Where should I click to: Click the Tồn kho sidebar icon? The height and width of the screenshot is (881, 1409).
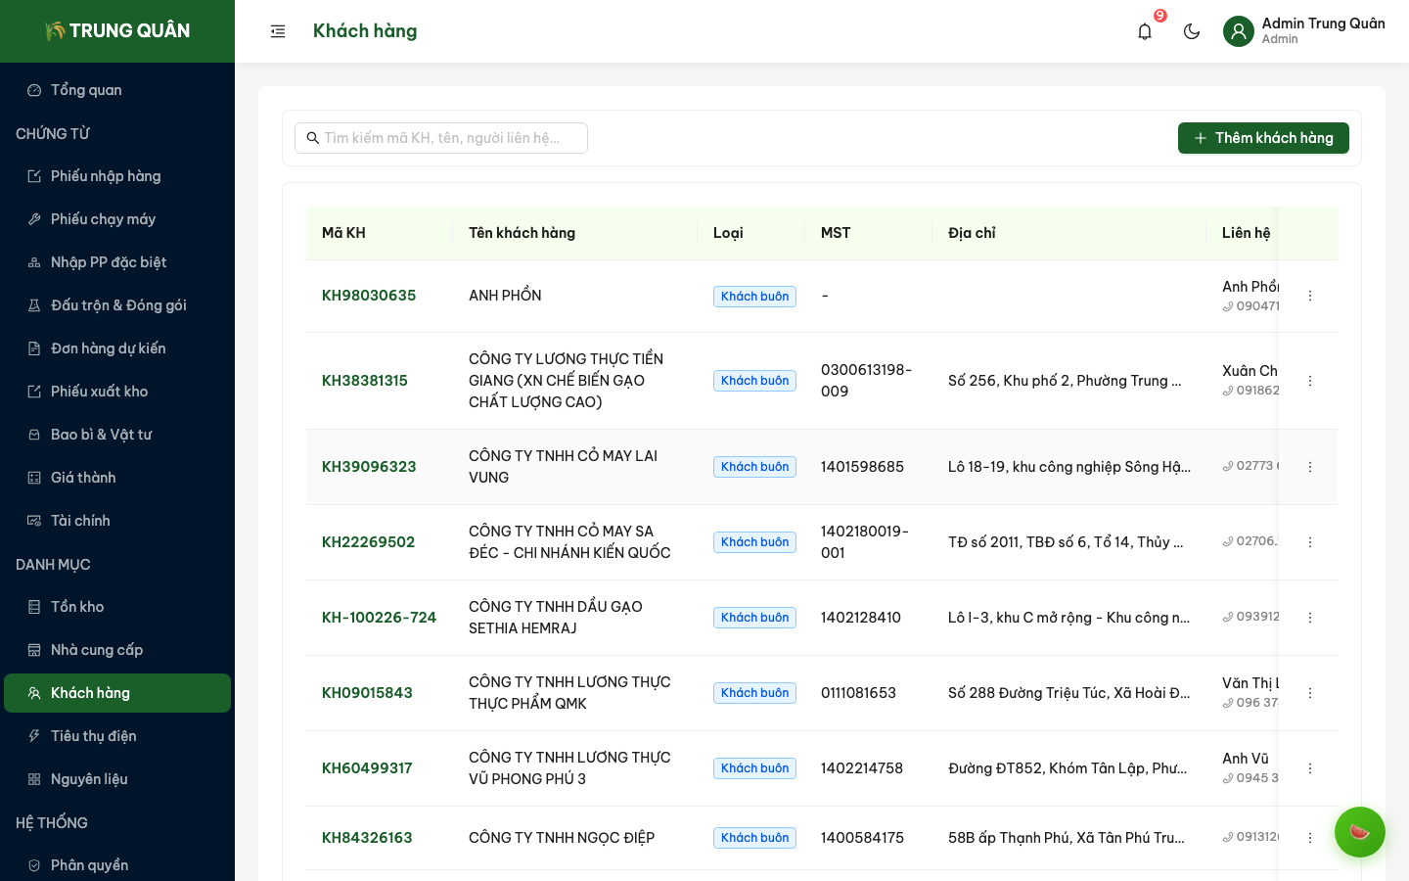[x=34, y=607]
